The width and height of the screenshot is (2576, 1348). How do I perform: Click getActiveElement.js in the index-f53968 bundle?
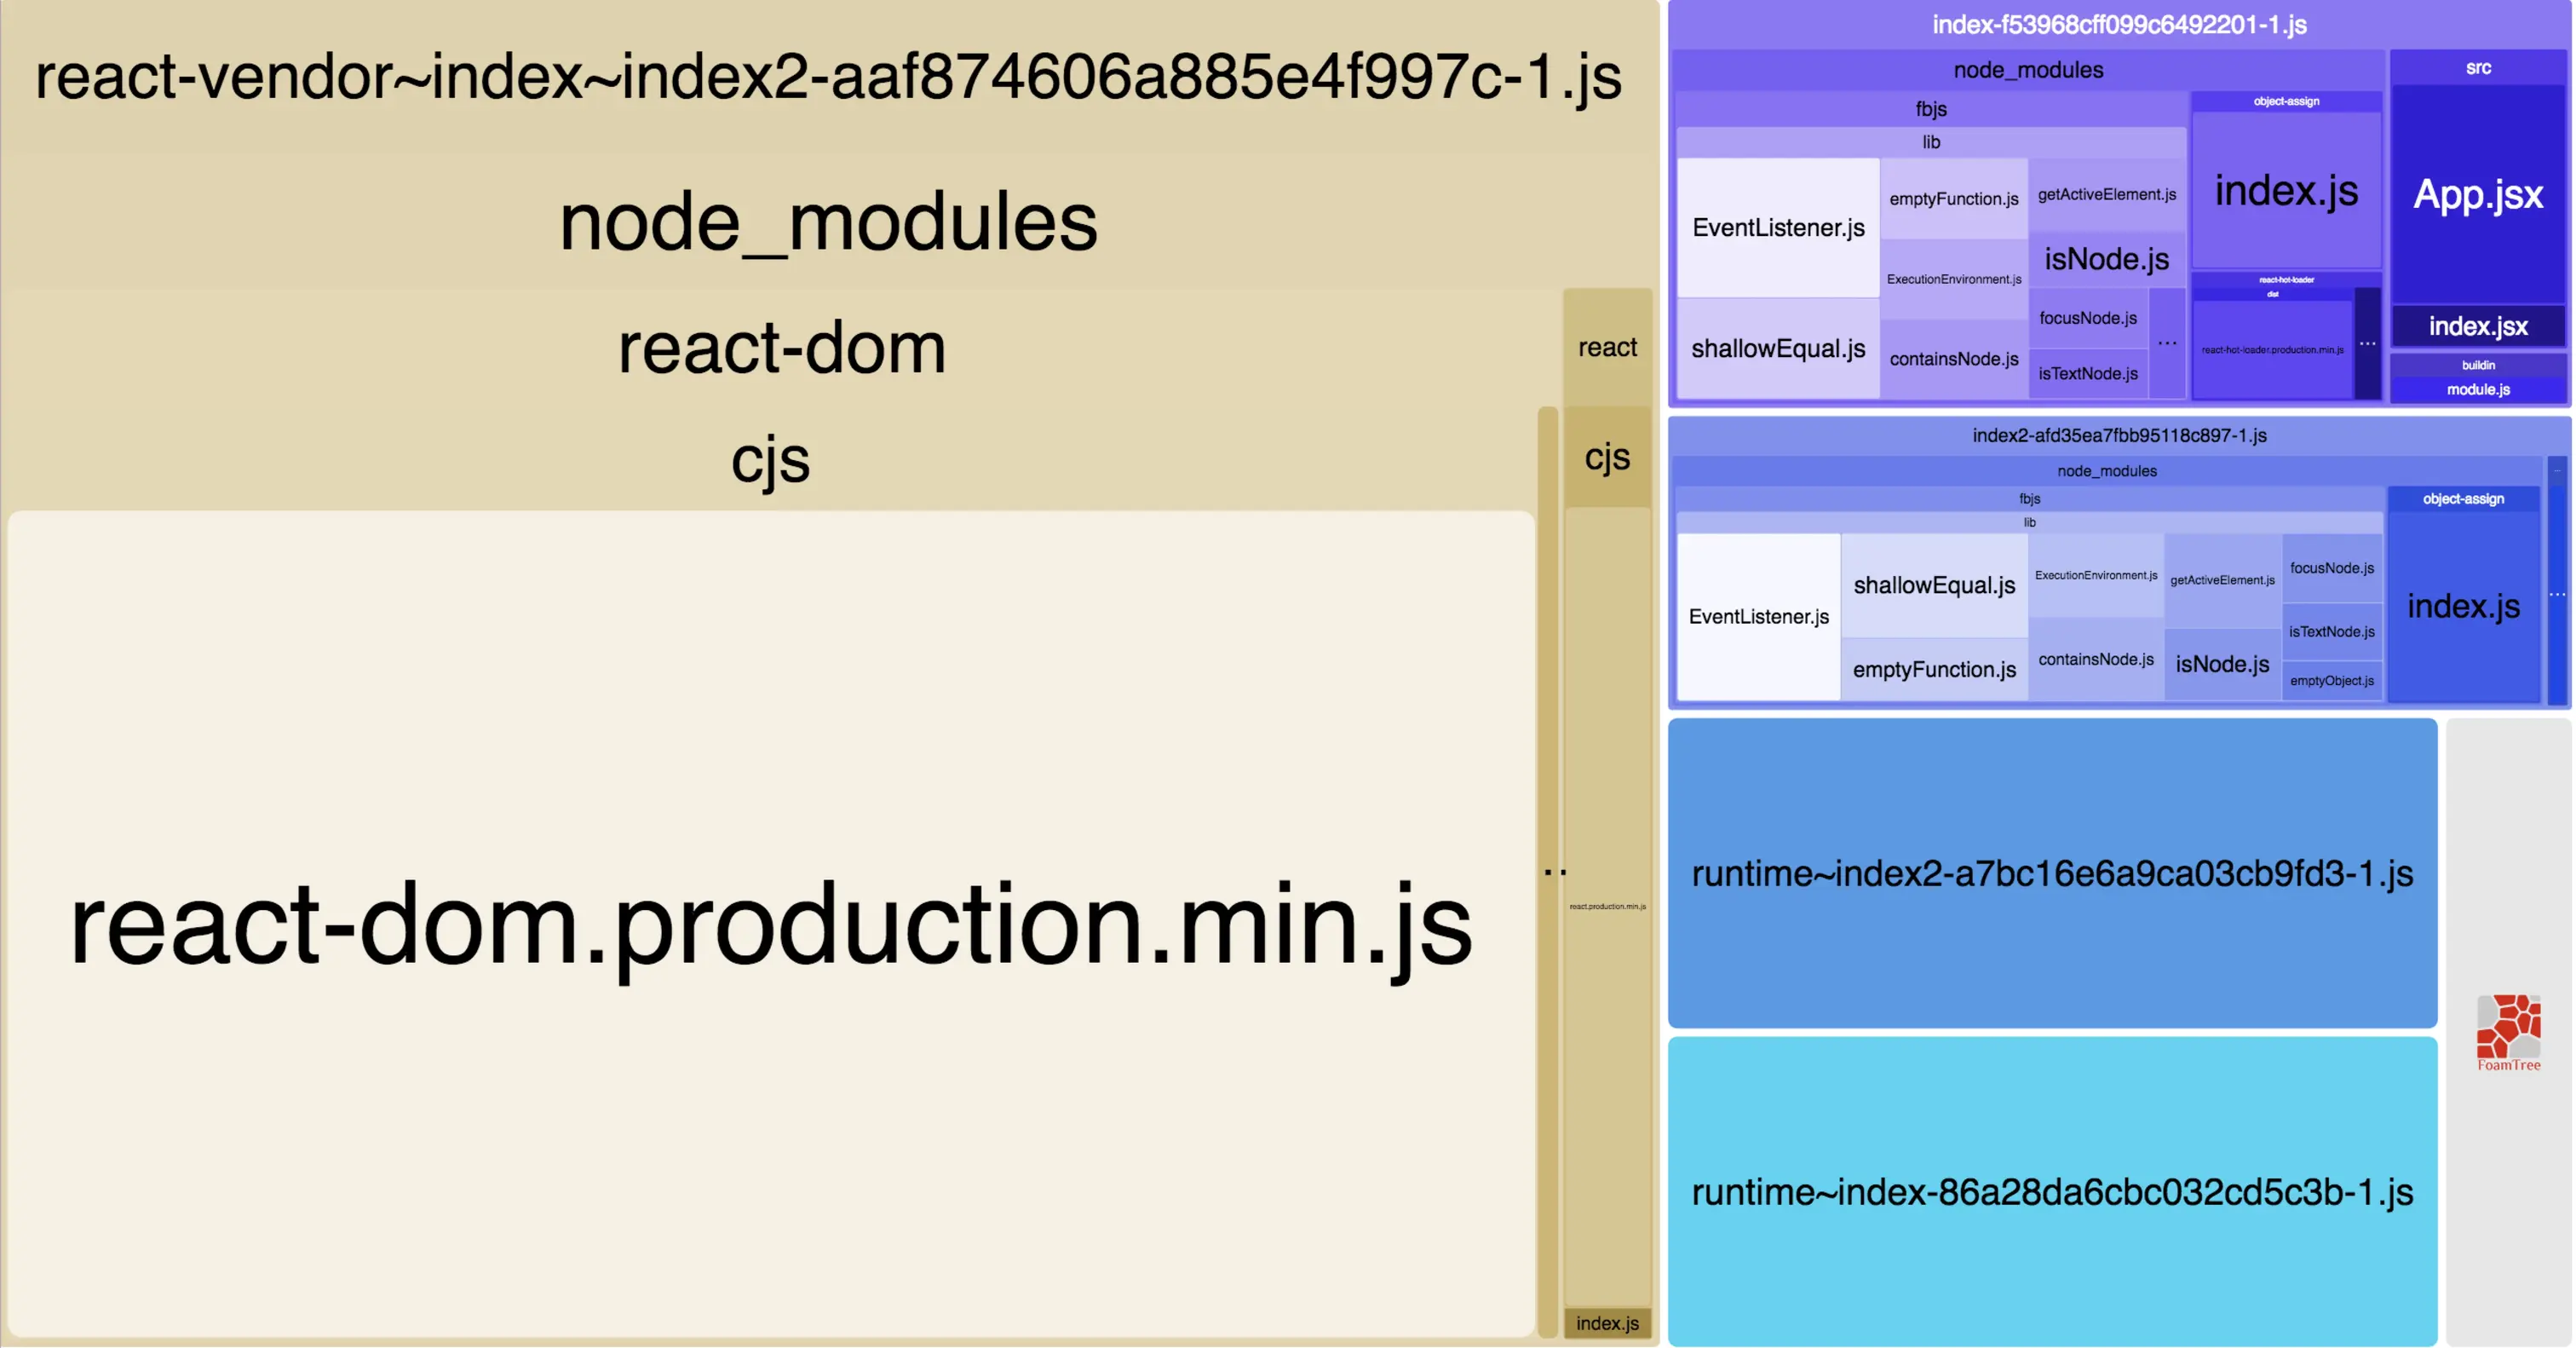tap(2107, 194)
